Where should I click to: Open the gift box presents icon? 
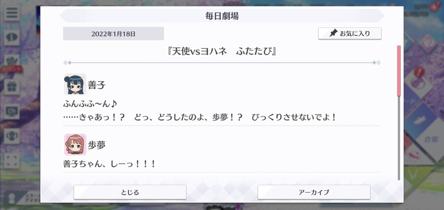point(12,87)
